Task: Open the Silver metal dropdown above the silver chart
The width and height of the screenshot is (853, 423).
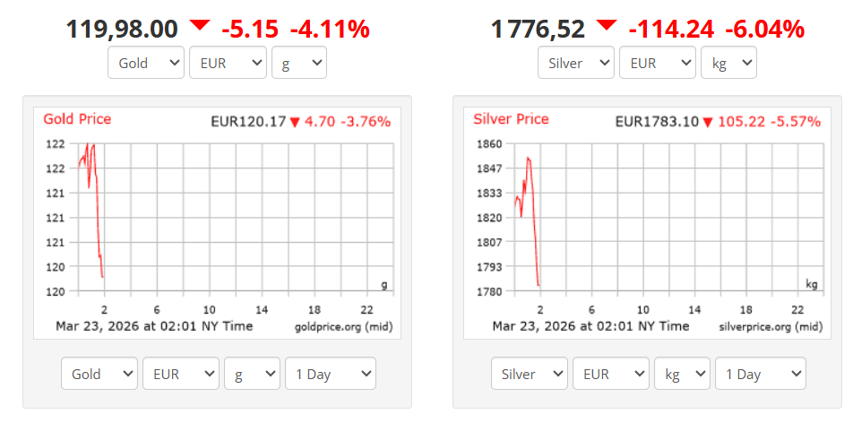Action: pyautogui.click(x=575, y=63)
